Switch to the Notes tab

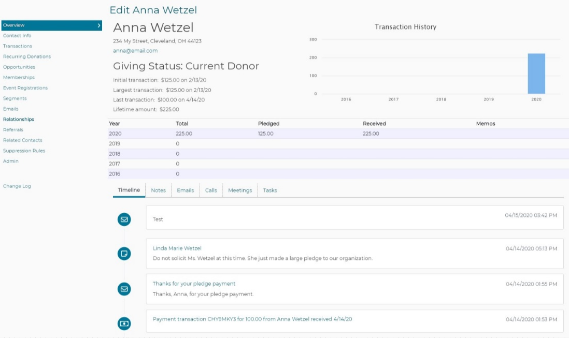pos(158,190)
